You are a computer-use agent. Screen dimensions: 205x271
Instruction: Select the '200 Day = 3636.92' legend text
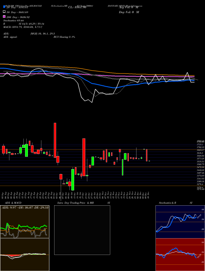click(18, 17)
